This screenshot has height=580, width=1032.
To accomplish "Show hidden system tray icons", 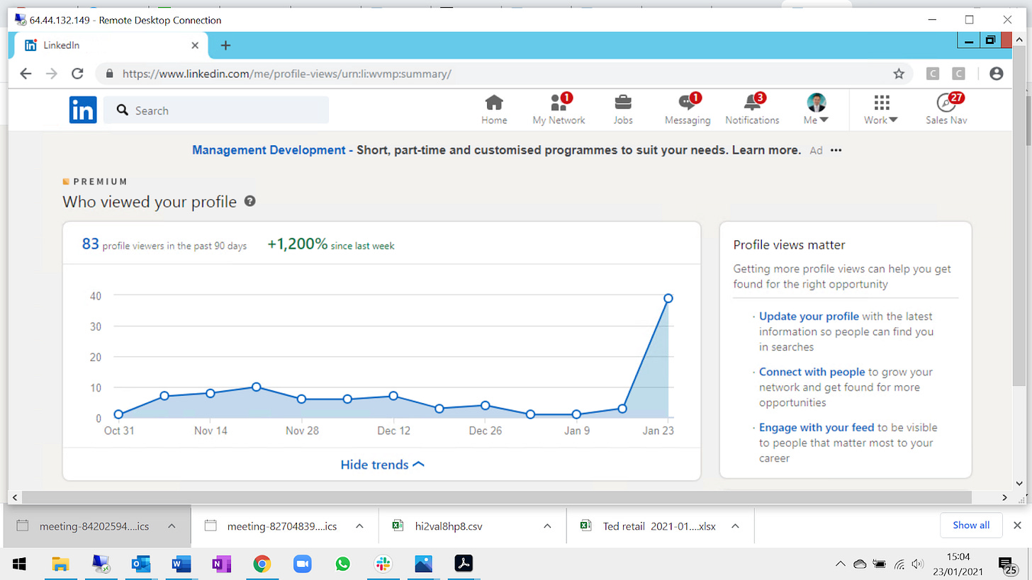I will (x=841, y=564).
